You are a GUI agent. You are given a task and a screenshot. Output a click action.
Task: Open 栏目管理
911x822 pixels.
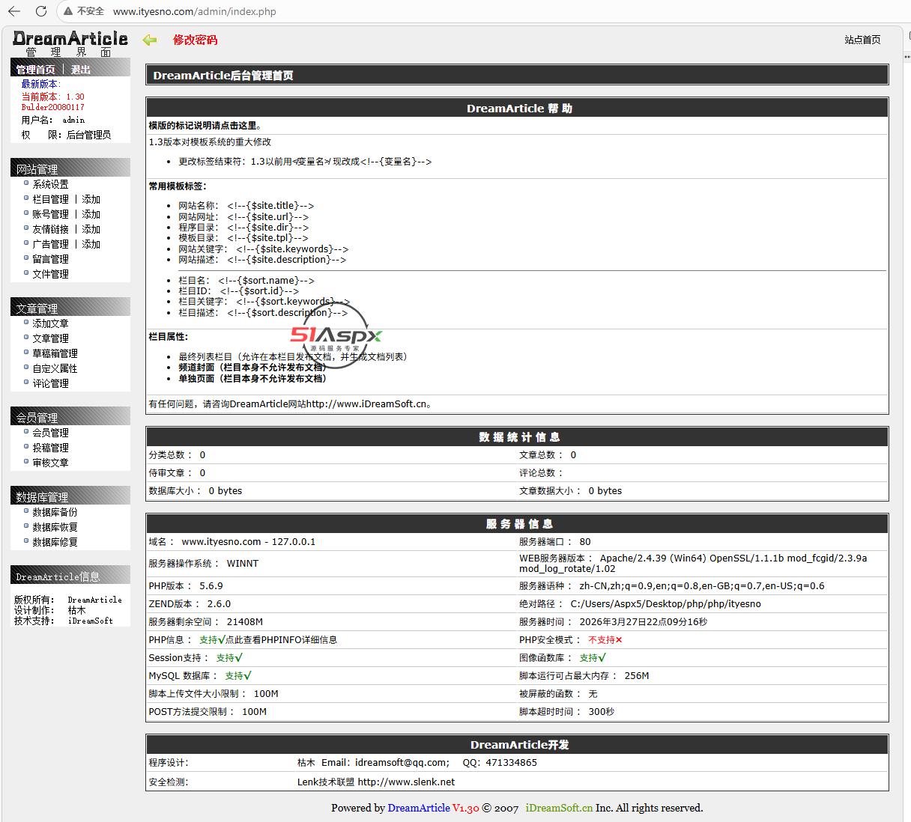point(50,199)
